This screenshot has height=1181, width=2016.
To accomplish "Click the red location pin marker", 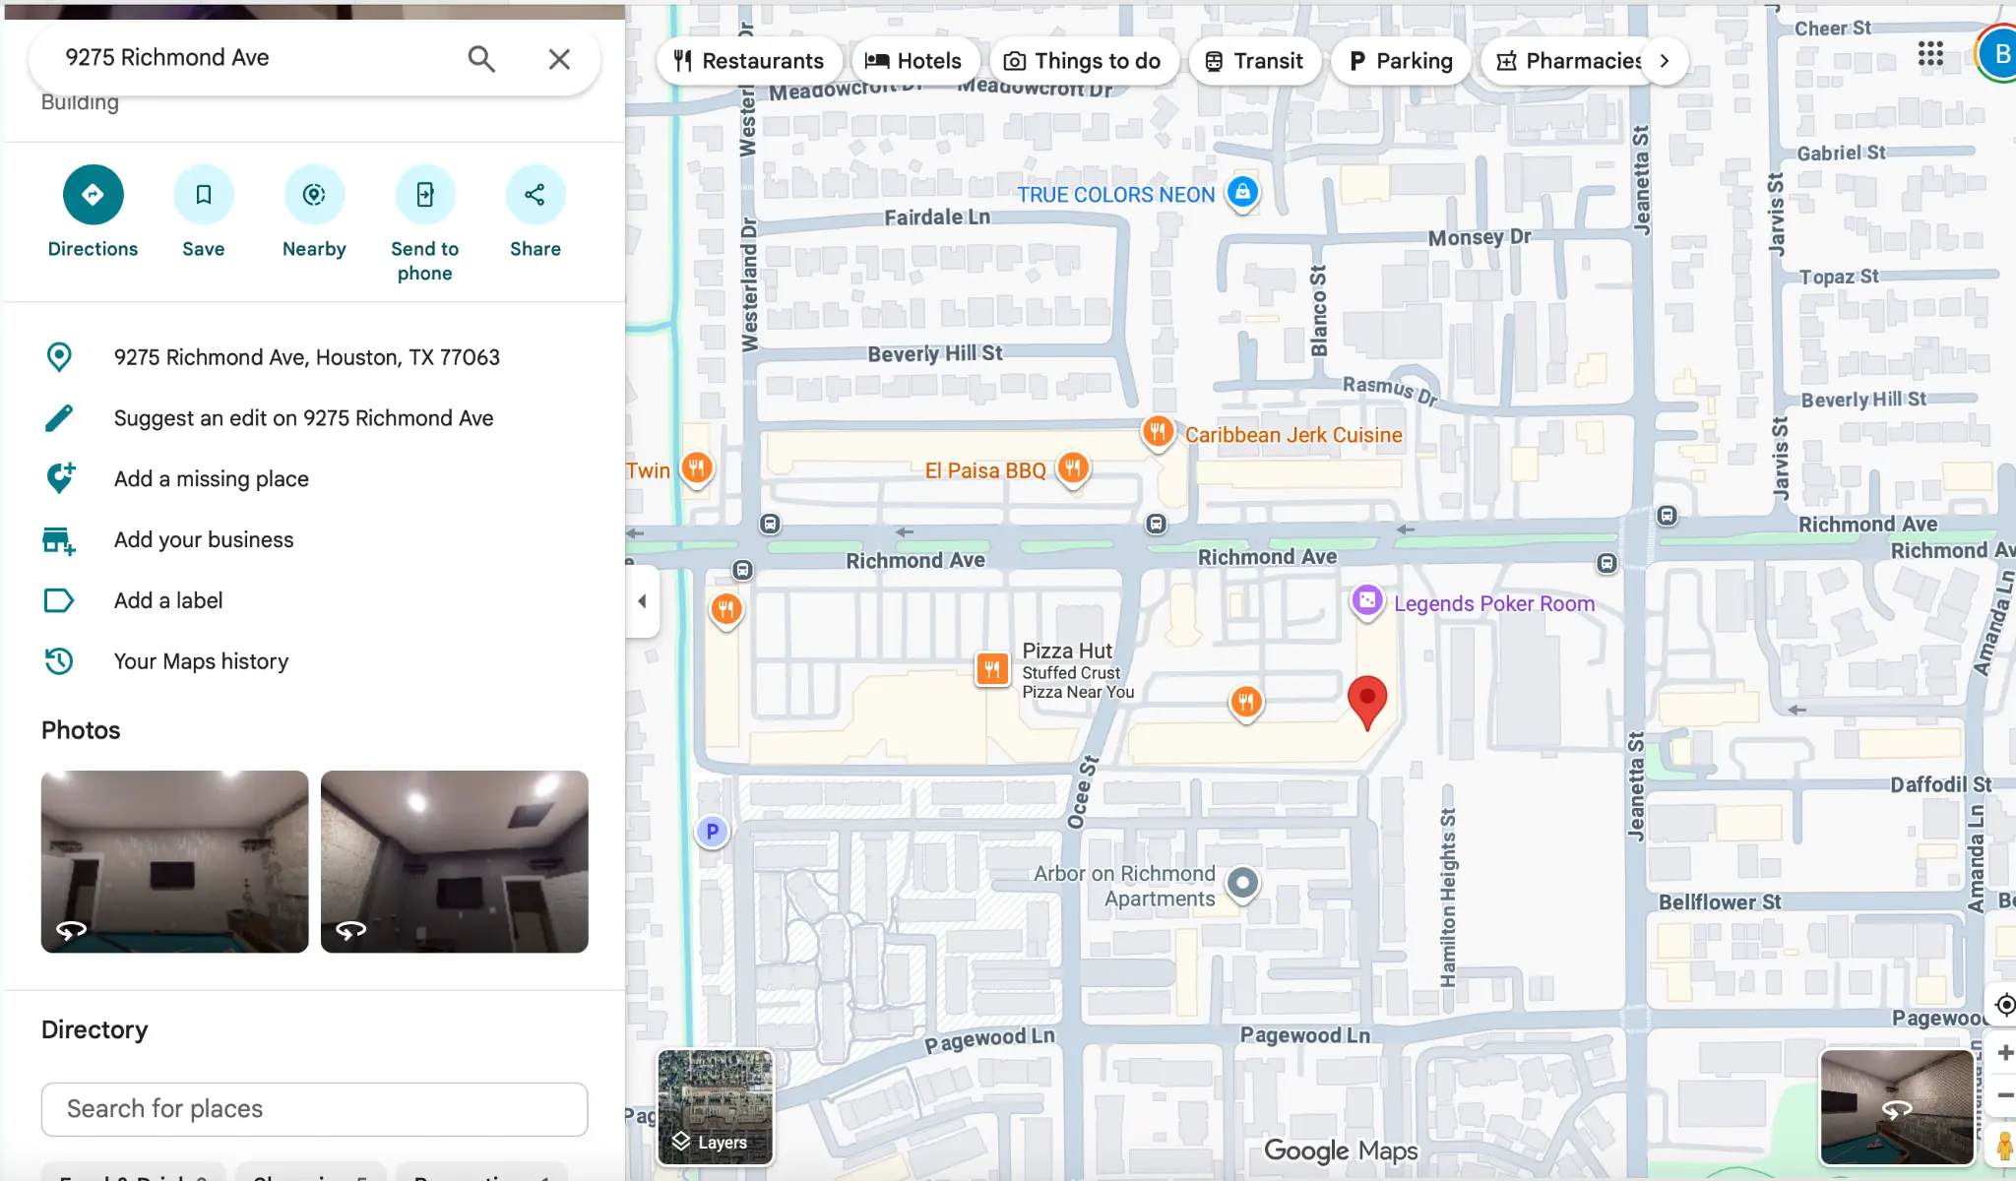I will [1366, 702].
